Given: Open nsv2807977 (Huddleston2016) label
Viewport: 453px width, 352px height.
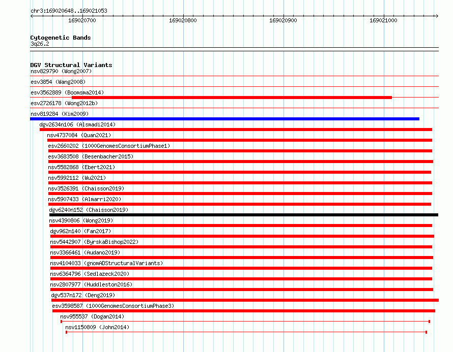Looking at the screenshot, I should [91, 284].
